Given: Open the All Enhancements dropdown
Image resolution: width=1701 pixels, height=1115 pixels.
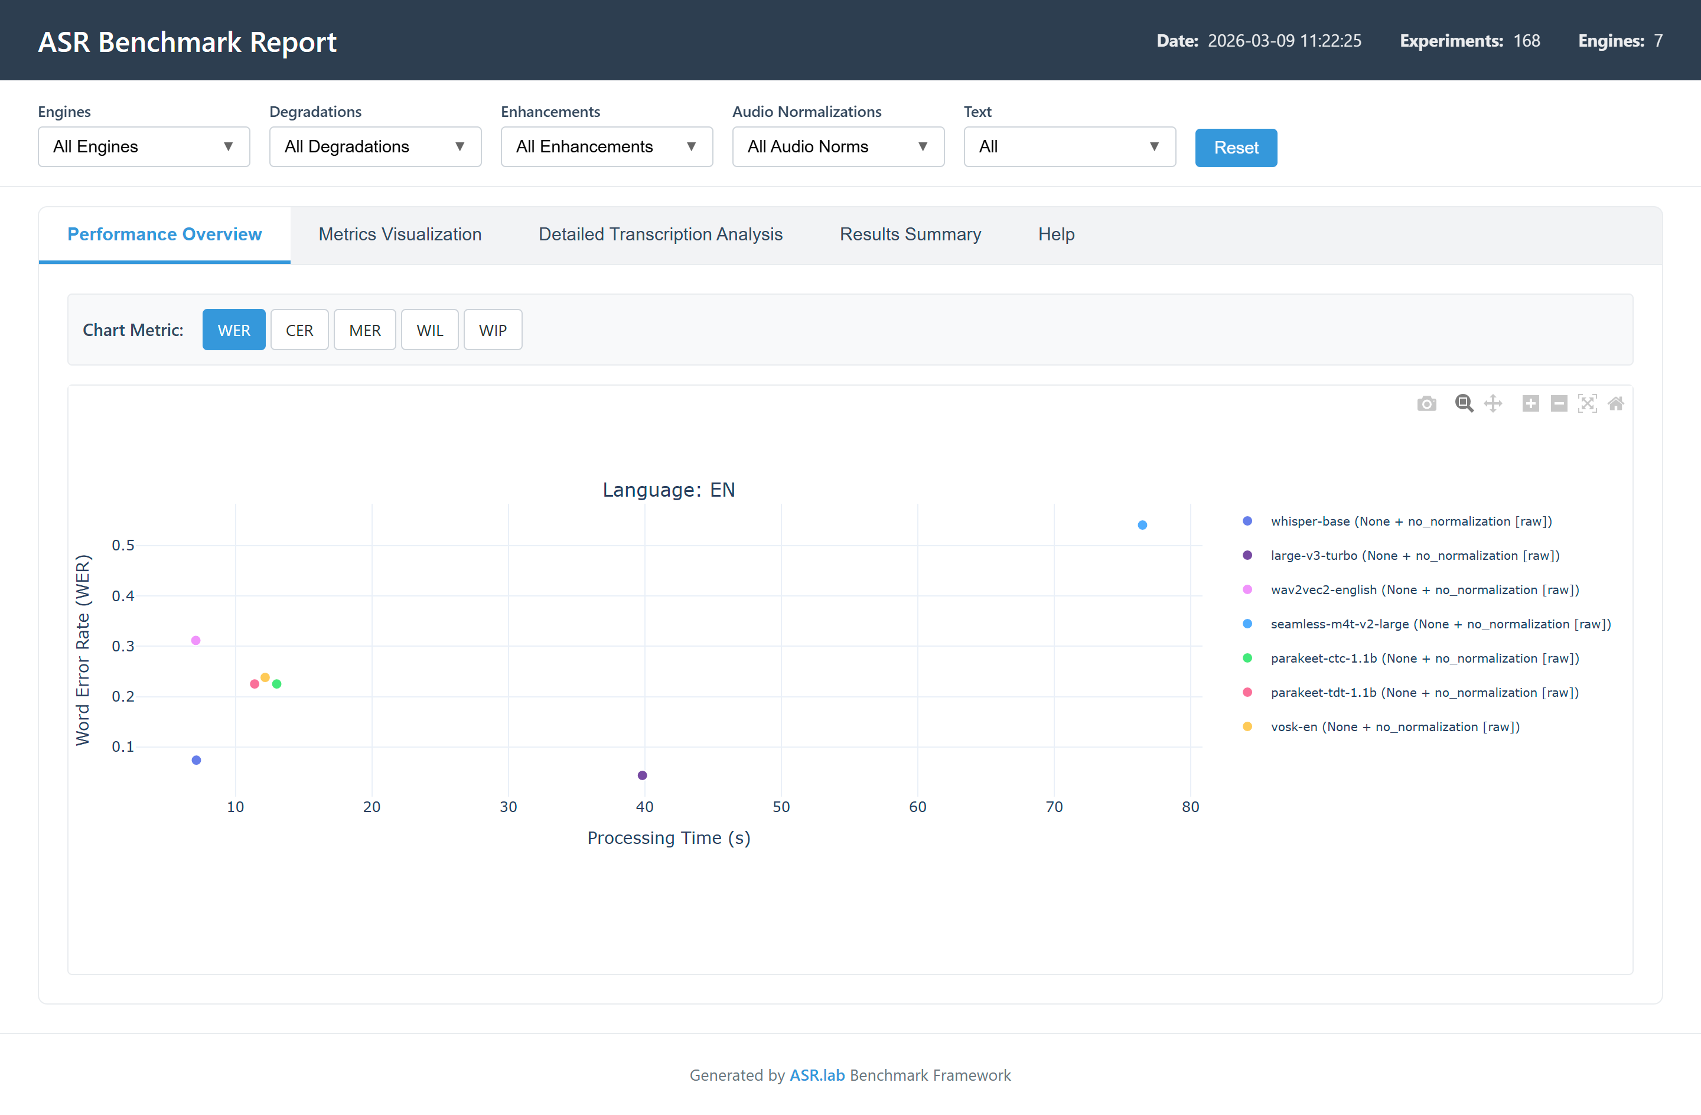Looking at the screenshot, I should click(x=607, y=146).
